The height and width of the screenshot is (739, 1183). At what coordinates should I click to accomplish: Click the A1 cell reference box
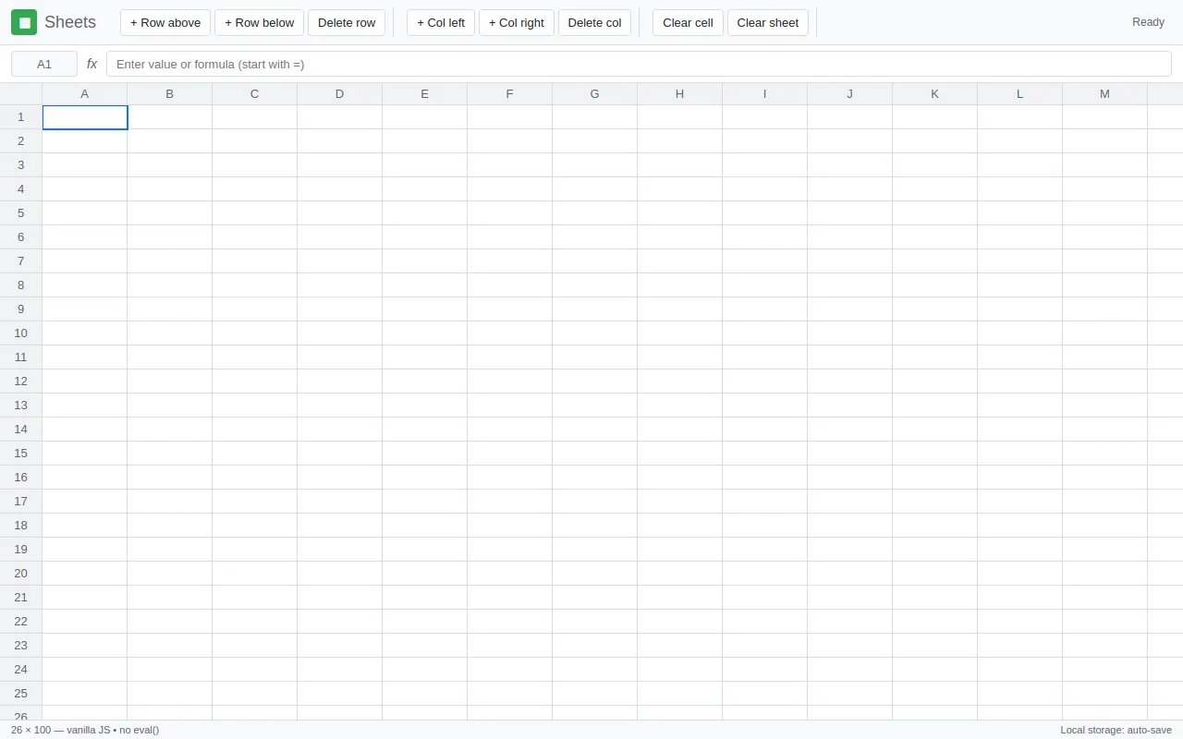(x=44, y=64)
